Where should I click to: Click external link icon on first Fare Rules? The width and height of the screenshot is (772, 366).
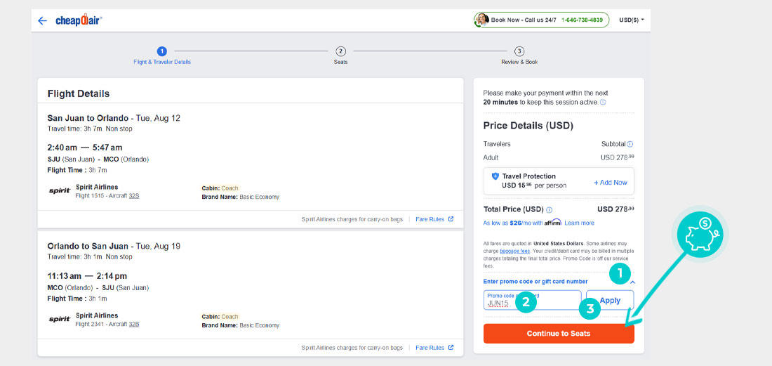pyautogui.click(x=451, y=219)
